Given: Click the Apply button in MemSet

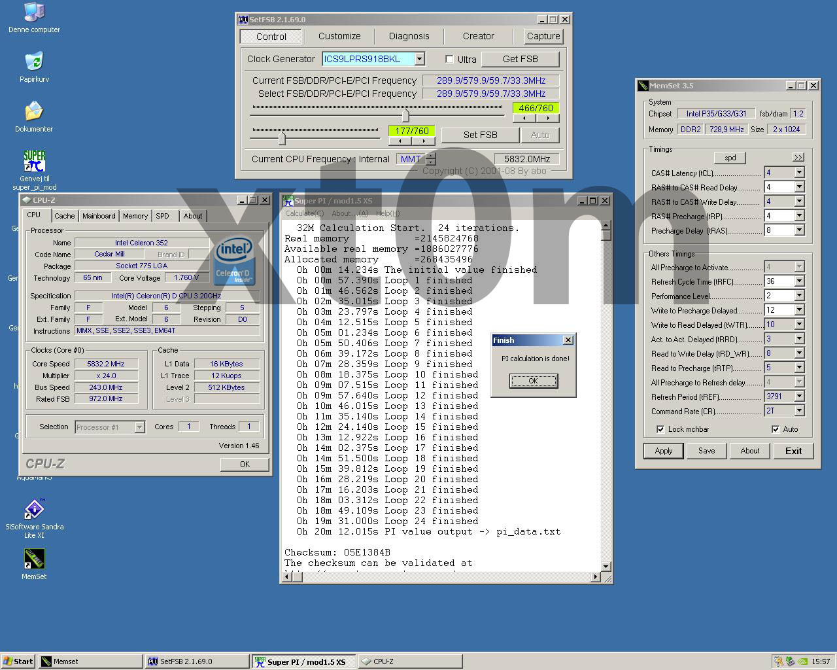Looking at the screenshot, I should 664,451.
